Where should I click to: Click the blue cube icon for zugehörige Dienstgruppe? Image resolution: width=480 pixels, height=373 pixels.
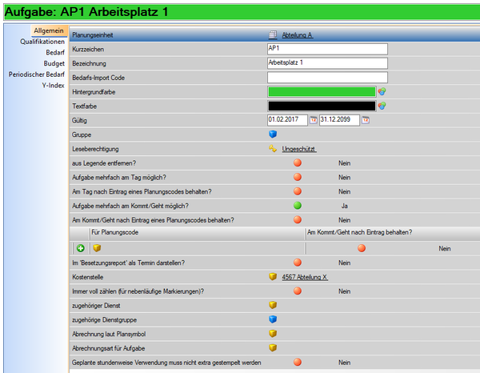click(x=273, y=319)
